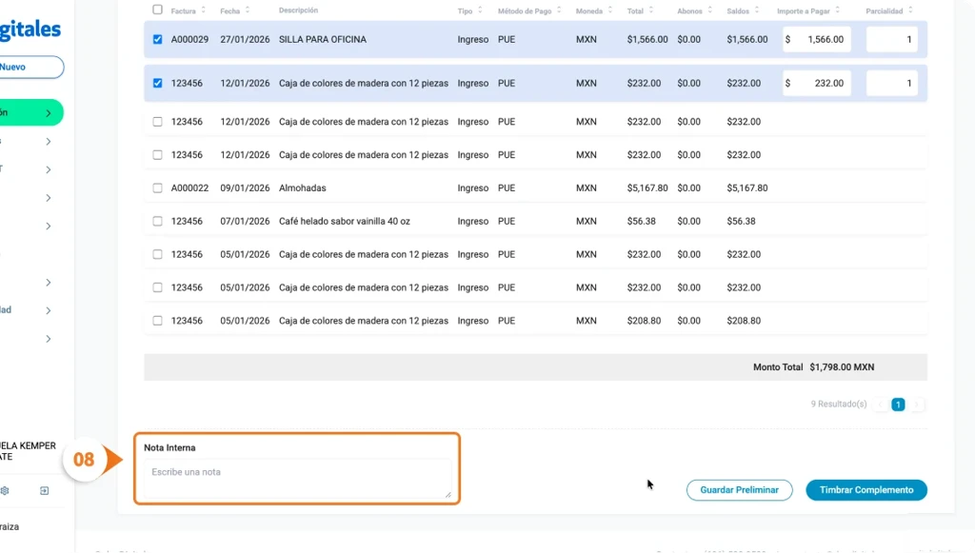Sort by Fecha column sort icon
The height and width of the screenshot is (553, 975).
(248, 10)
